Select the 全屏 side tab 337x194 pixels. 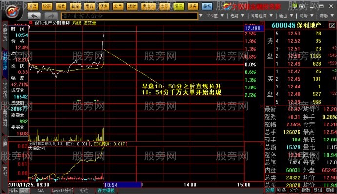(x=5, y=142)
